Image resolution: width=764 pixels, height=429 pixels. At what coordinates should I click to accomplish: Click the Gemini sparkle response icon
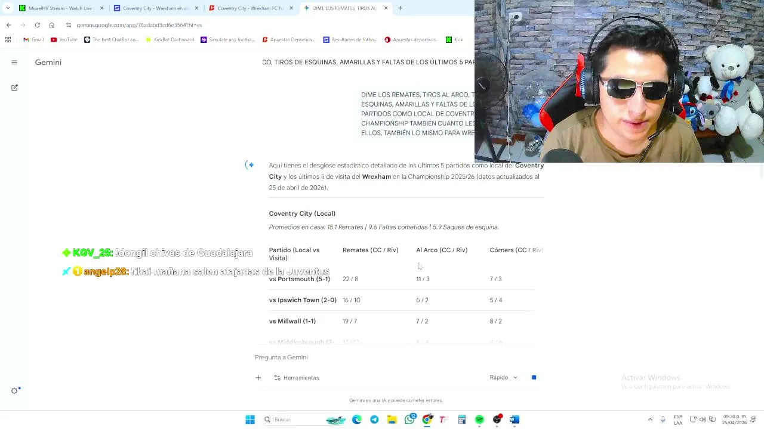[250, 165]
